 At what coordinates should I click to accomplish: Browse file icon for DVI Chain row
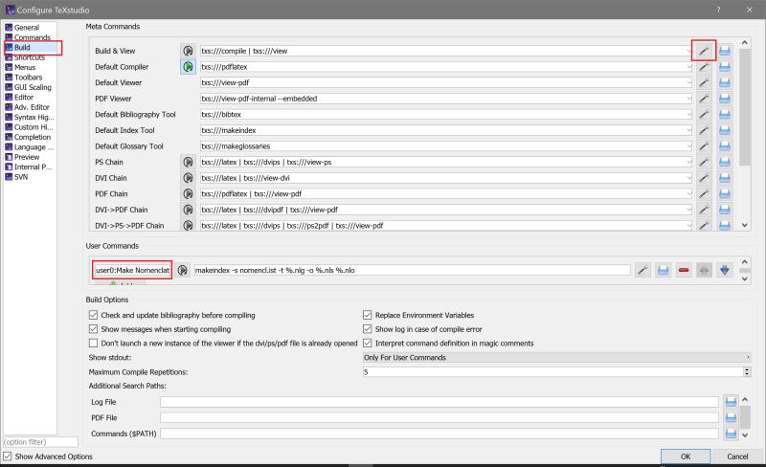point(725,178)
